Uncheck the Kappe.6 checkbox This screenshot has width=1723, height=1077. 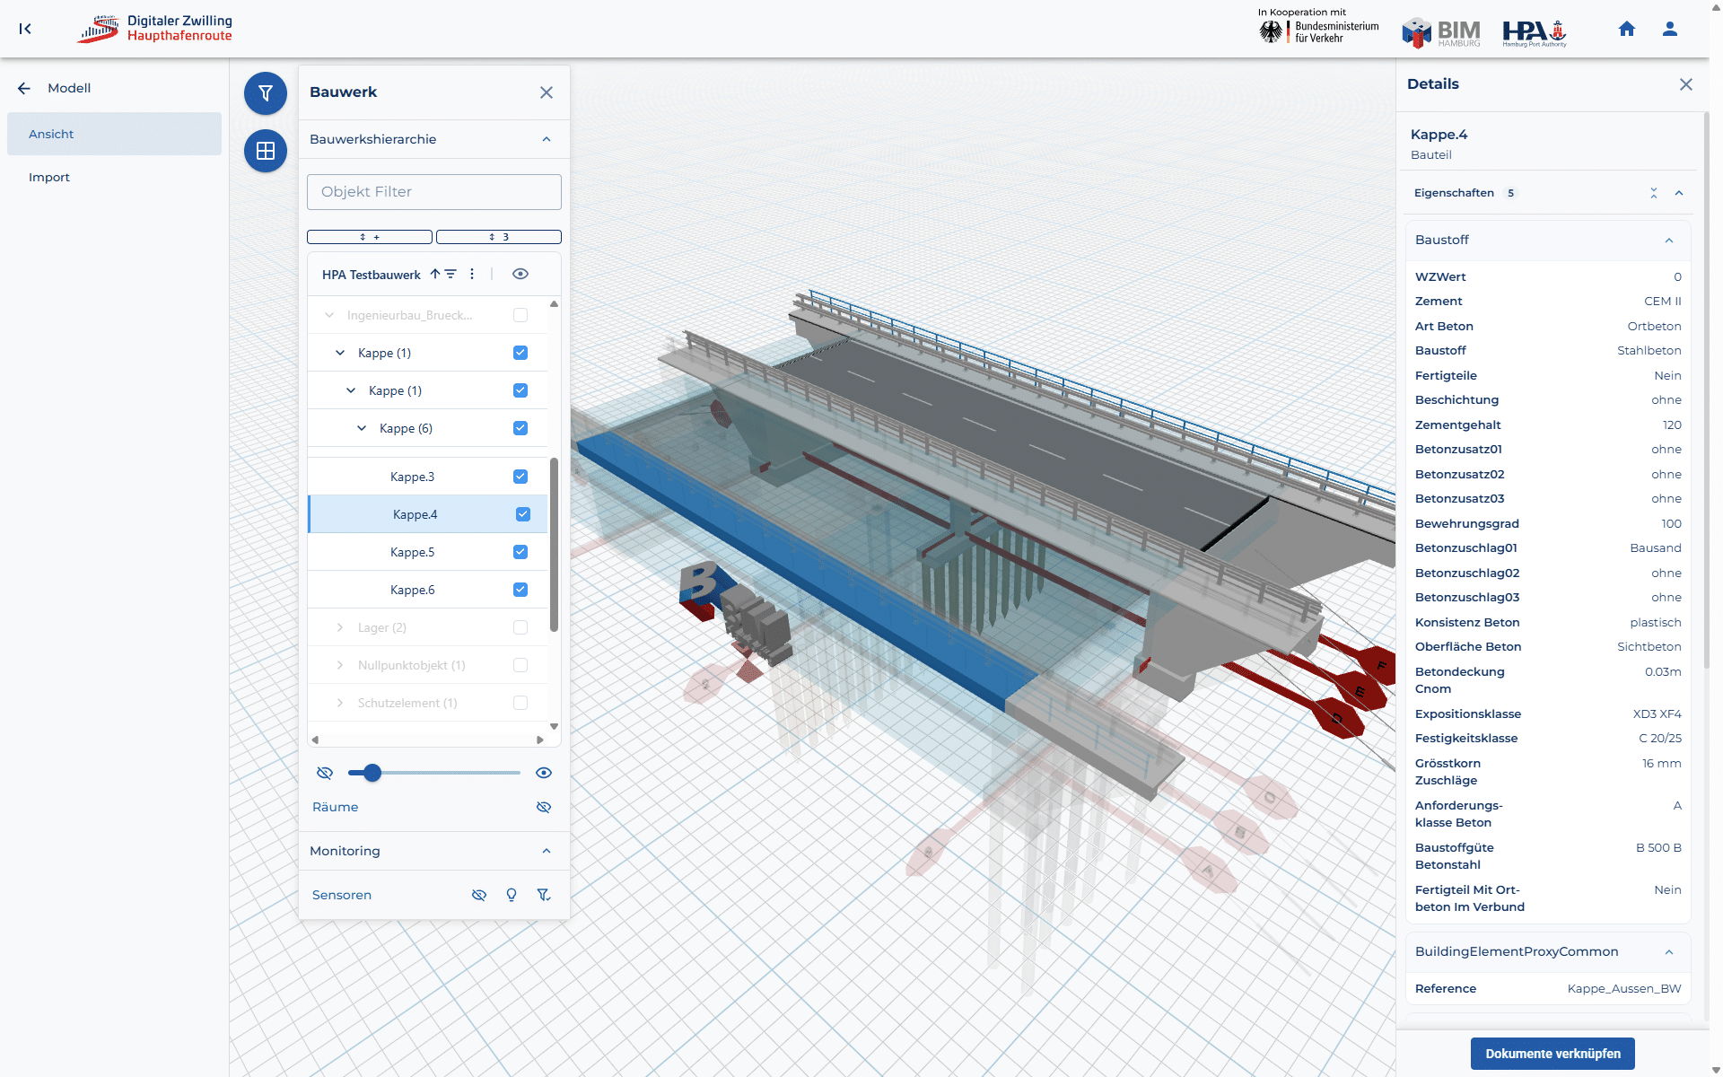[x=520, y=590]
